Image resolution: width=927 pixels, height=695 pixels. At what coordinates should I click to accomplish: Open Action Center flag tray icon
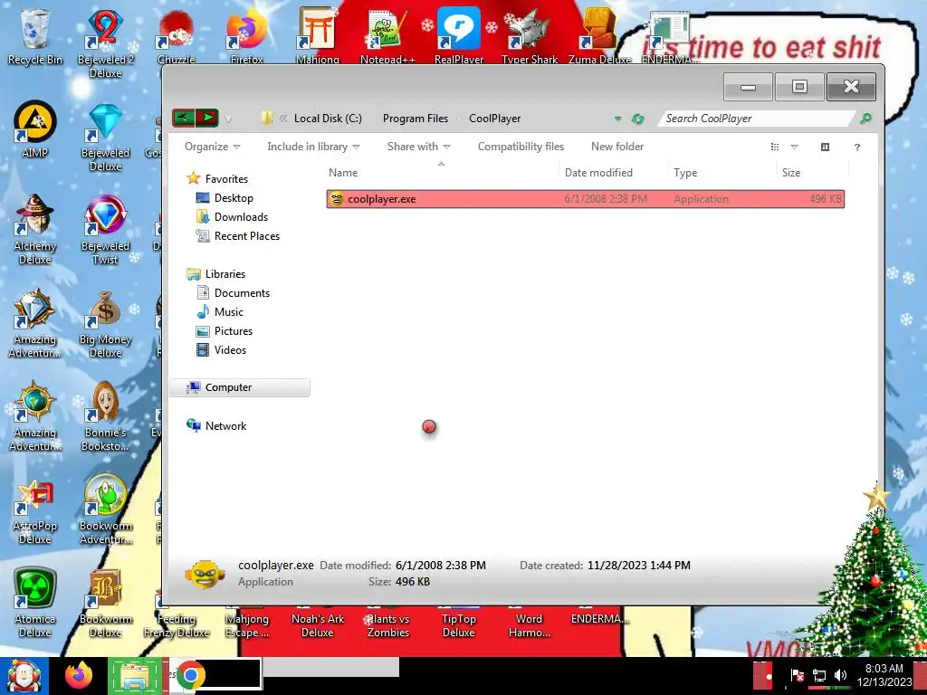click(797, 675)
